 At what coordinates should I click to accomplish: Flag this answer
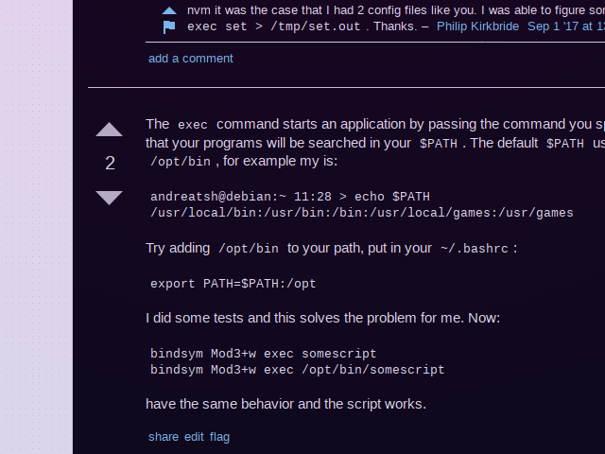tap(219, 437)
